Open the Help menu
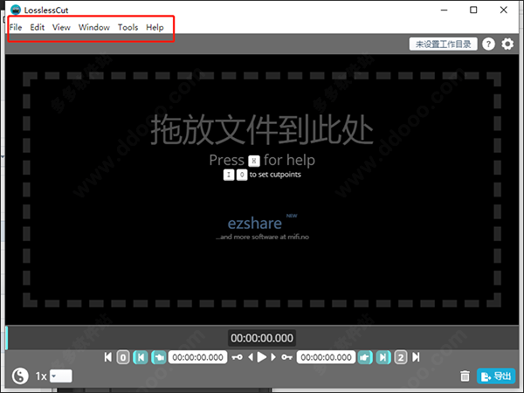Screen dimensions: 524x393 point(155,27)
